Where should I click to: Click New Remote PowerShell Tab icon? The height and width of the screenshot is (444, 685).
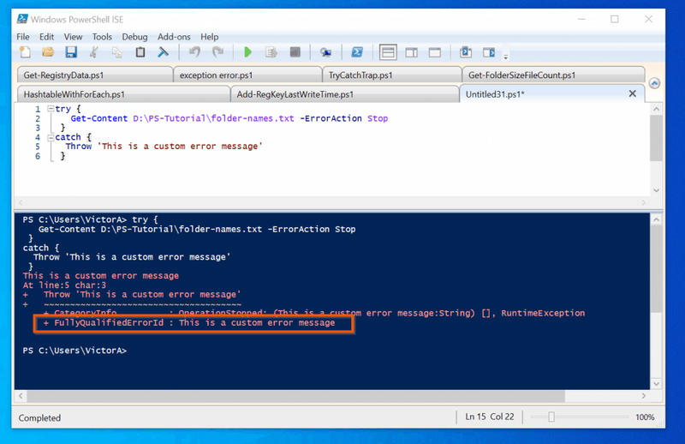(325, 52)
